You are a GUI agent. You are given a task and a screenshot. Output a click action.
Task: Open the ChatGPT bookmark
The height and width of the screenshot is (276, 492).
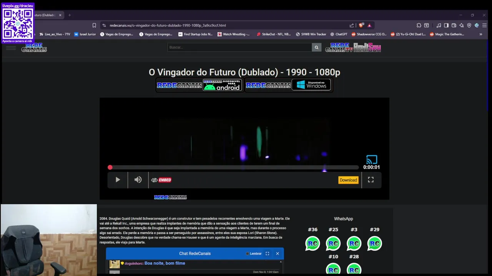[339, 34]
